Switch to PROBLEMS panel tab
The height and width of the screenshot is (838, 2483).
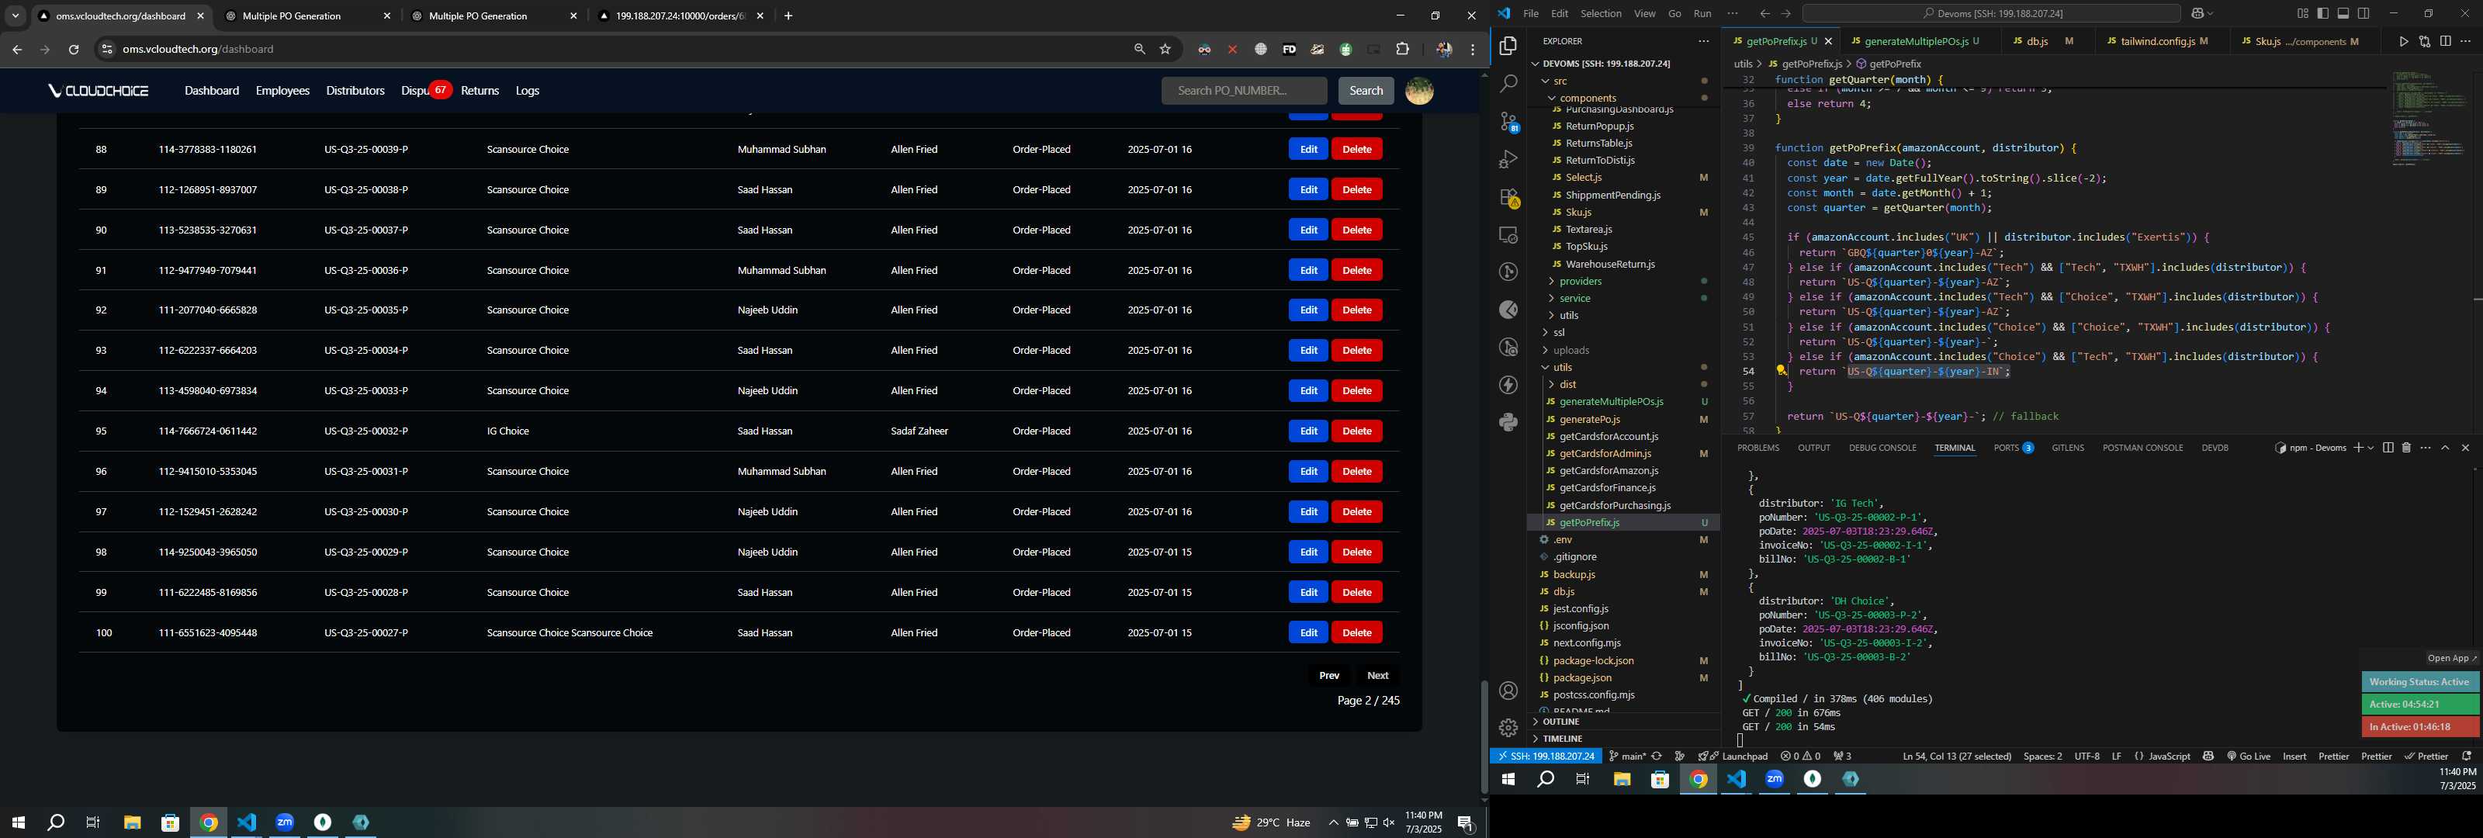click(x=1758, y=448)
